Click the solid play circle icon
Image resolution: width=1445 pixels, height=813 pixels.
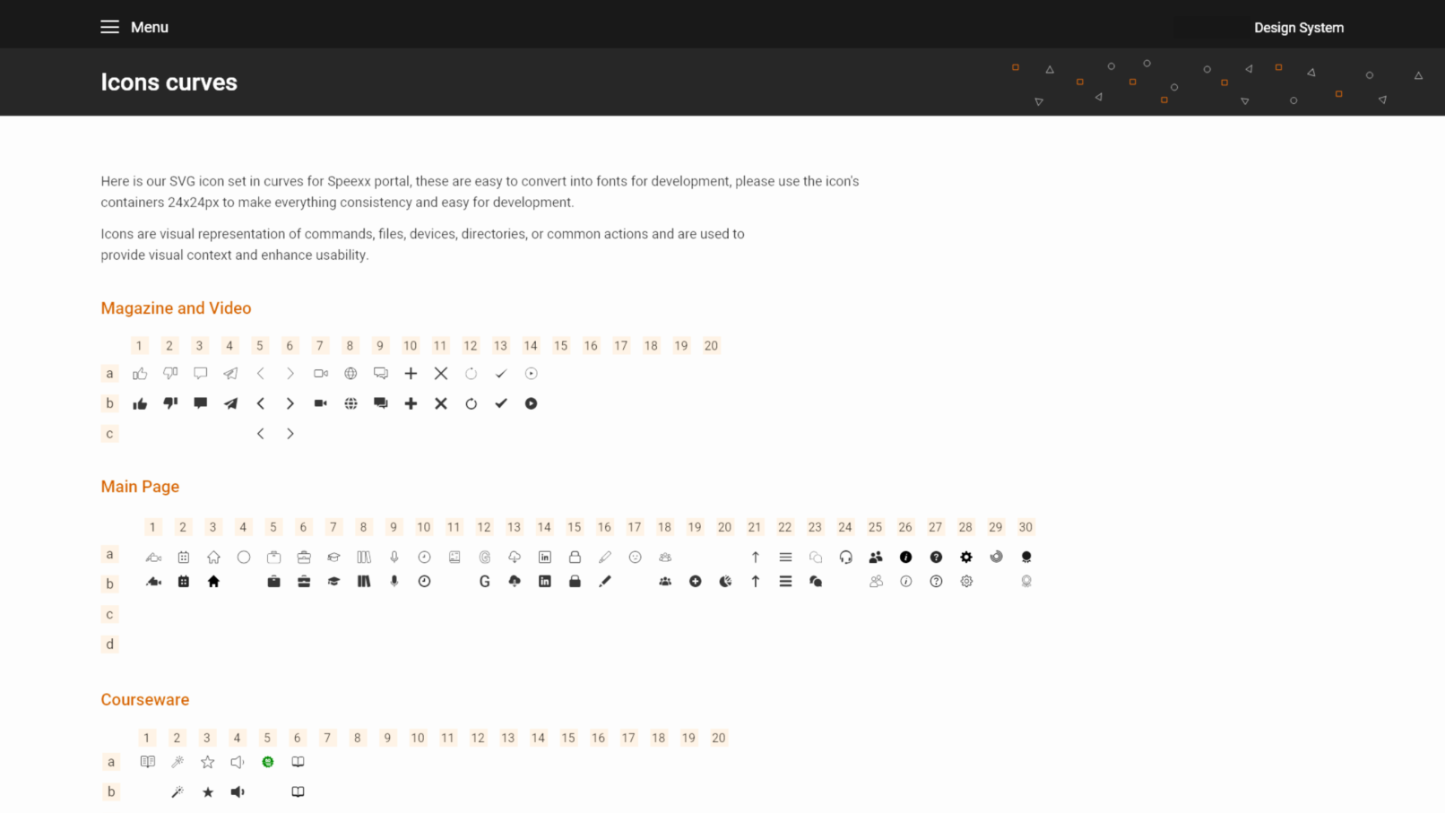click(531, 404)
